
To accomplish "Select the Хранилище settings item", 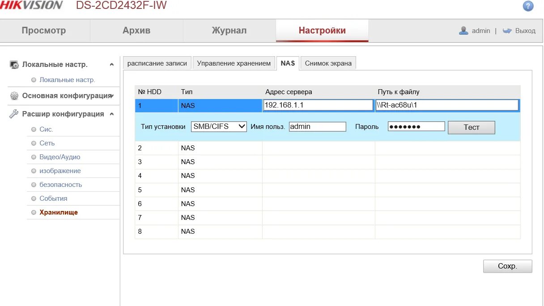I will pyautogui.click(x=59, y=212).
